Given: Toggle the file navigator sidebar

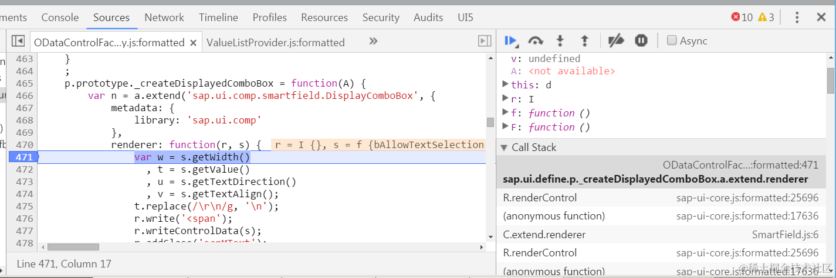Looking at the screenshot, I should [x=18, y=41].
